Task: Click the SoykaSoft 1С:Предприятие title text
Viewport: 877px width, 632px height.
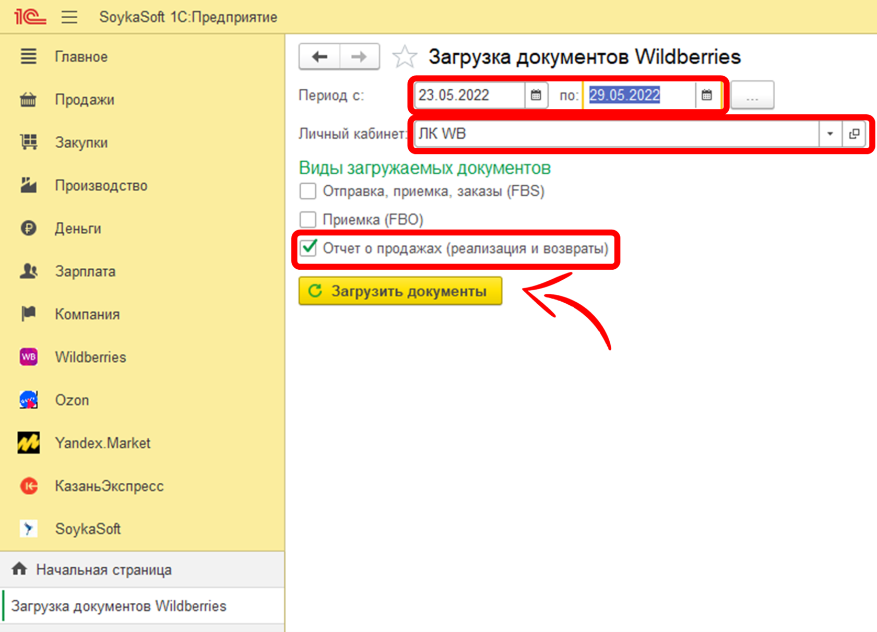Action: coord(188,17)
